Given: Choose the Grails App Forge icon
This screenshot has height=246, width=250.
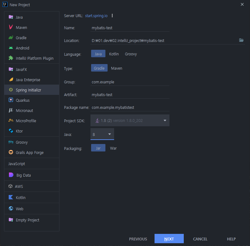Looking at the screenshot, I should [x=11, y=152].
